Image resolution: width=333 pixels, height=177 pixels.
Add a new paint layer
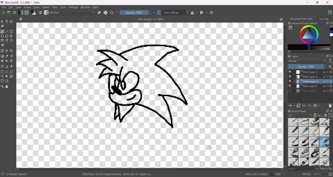click(290, 106)
